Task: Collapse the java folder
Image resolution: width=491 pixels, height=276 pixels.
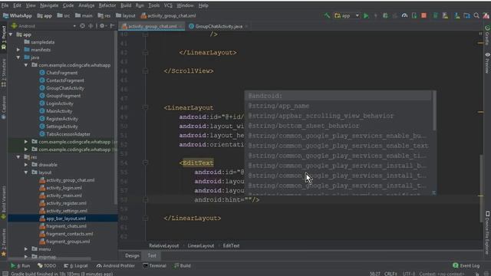Action: 18,58
